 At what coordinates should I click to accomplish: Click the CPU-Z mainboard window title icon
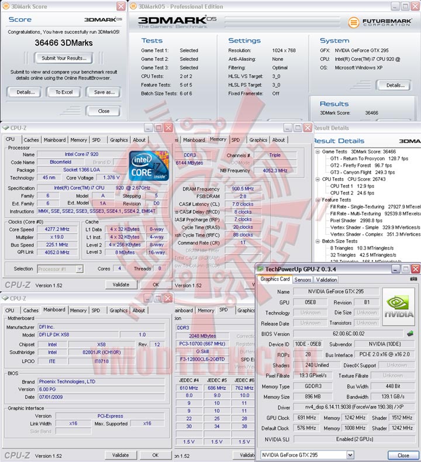click(x=5, y=298)
